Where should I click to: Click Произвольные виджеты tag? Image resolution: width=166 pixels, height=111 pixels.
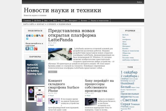pos(130,95)
